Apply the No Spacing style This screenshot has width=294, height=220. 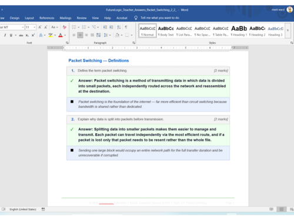click(202, 31)
